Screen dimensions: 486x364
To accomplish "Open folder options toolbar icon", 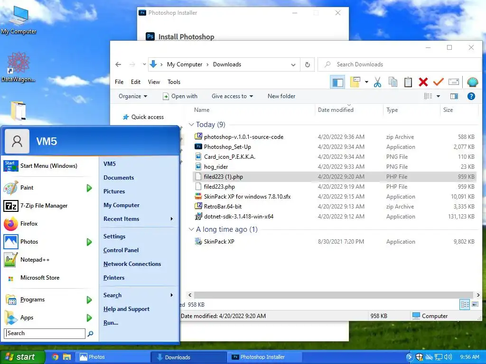I will [355, 82].
